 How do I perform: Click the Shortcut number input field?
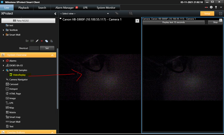coord(34,48)
